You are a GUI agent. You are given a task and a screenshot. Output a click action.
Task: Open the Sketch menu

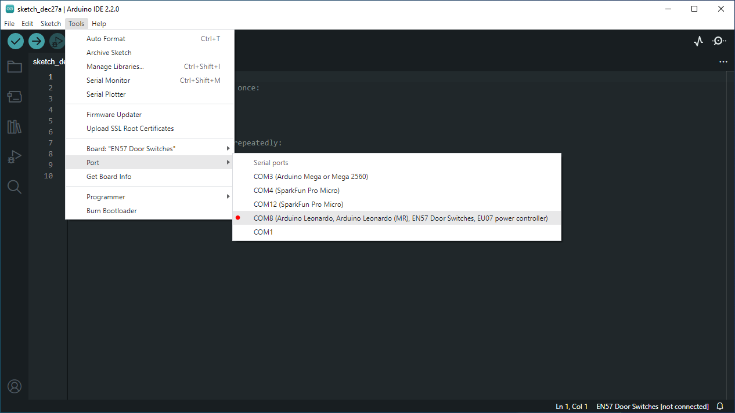51,24
